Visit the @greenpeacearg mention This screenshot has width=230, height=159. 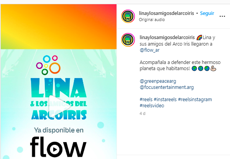coord(158,81)
